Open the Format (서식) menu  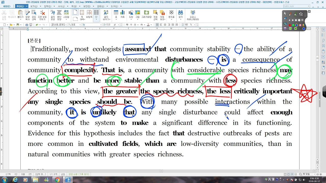pos(61,6)
